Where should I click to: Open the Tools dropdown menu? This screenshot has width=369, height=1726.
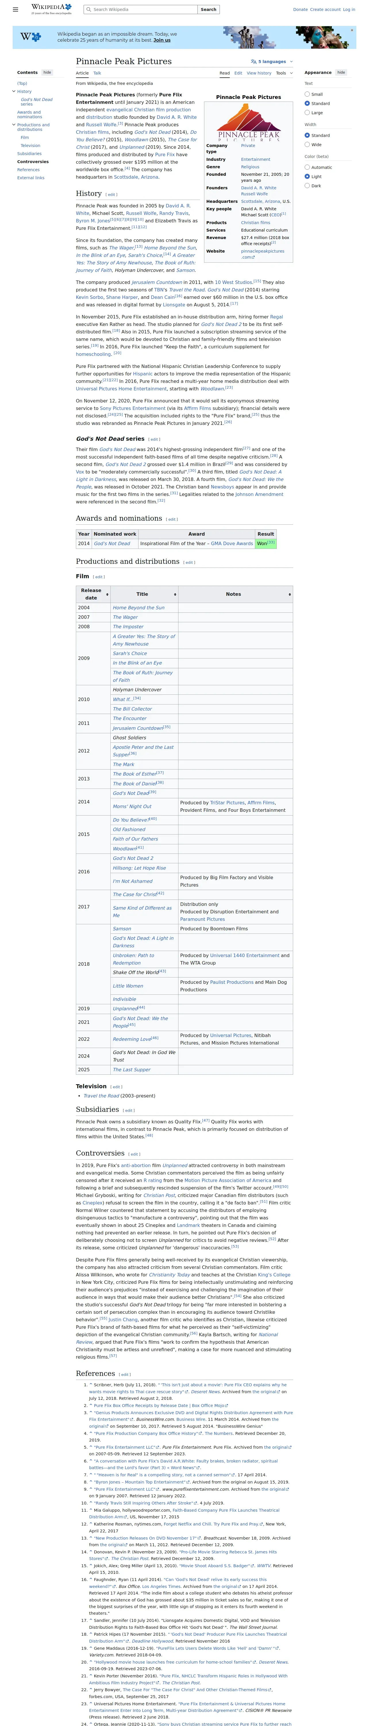[x=284, y=73]
